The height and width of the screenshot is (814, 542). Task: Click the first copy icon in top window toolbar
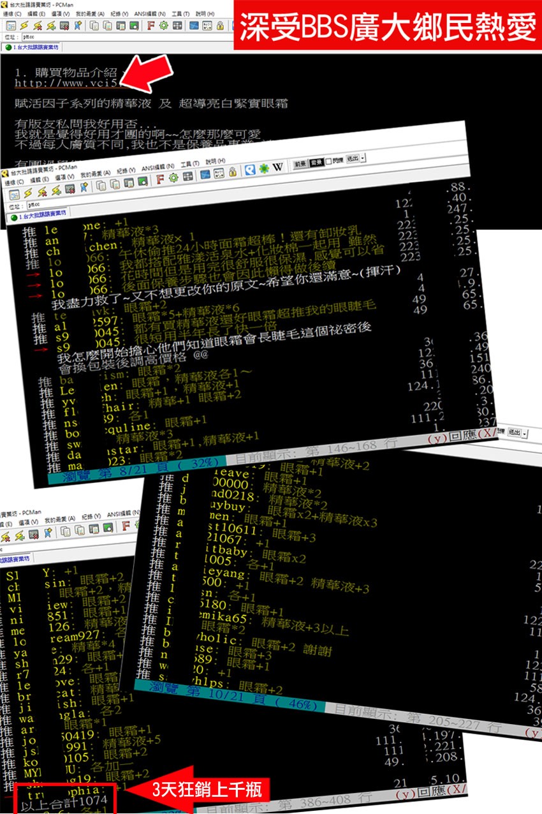[94, 26]
